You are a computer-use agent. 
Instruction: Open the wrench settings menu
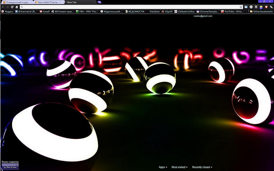[x=271, y=7]
